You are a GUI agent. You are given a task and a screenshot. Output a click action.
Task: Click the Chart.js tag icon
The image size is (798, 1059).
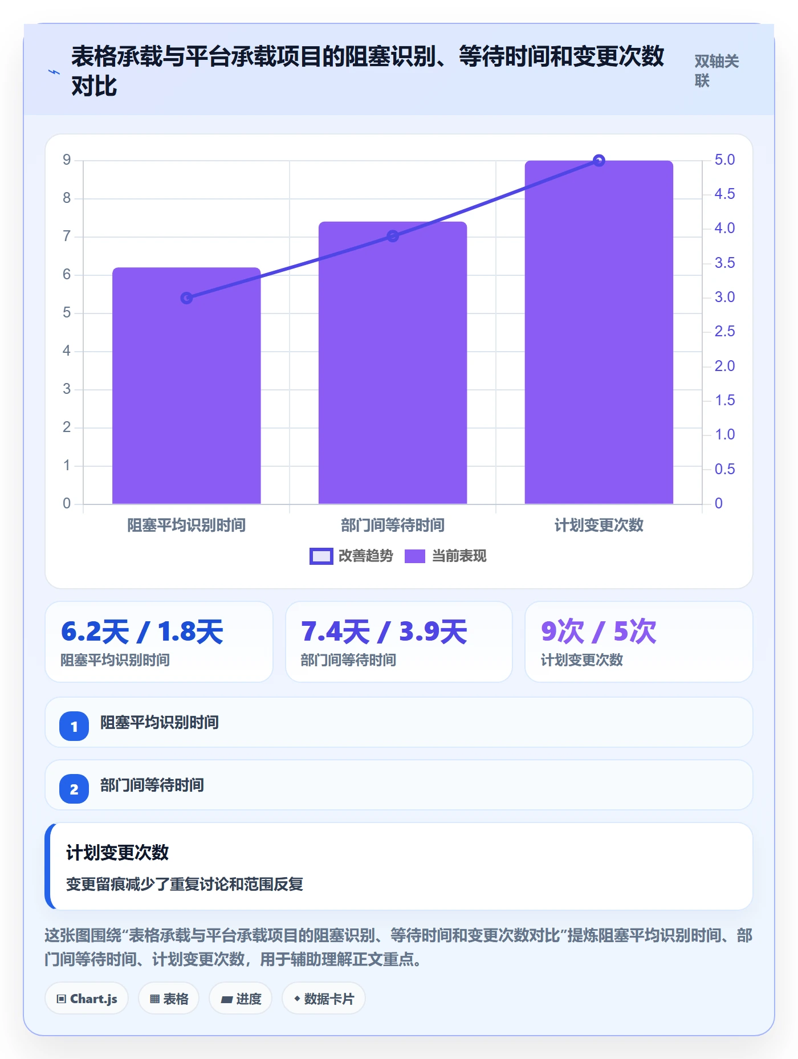(62, 999)
